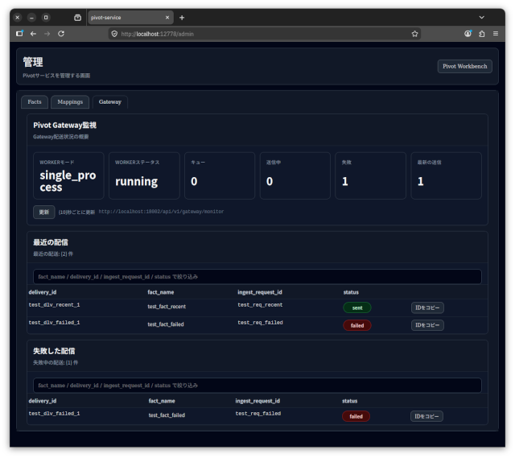The height and width of the screenshot is (458, 515).
Task: Switch to the Mappings tab
Action: click(x=69, y=102)
